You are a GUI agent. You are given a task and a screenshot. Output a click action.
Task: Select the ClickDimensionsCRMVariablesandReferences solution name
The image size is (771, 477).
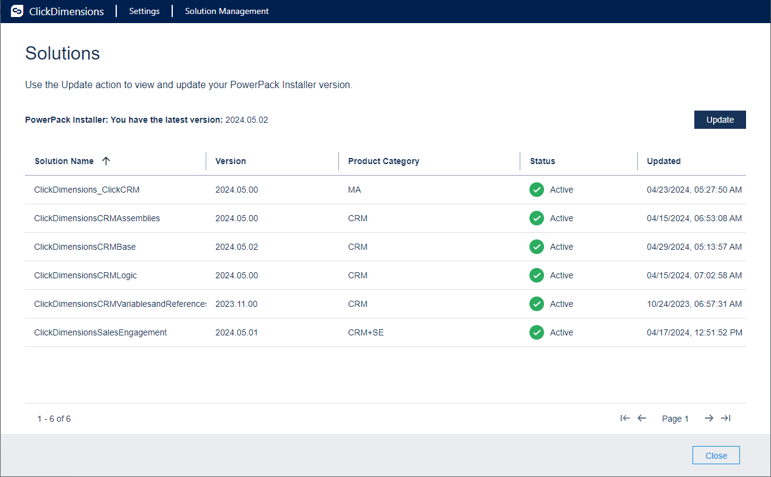click(x=120, y=304)
